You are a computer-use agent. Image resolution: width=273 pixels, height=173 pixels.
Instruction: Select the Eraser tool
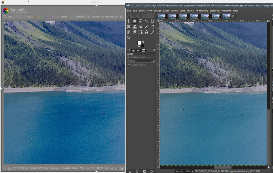(152, 27)
